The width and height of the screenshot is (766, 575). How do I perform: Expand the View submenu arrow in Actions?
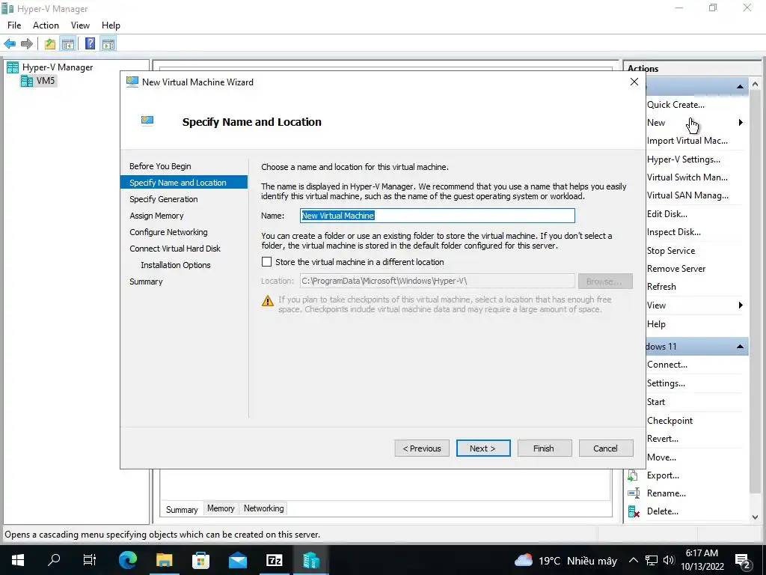(741, 305)
